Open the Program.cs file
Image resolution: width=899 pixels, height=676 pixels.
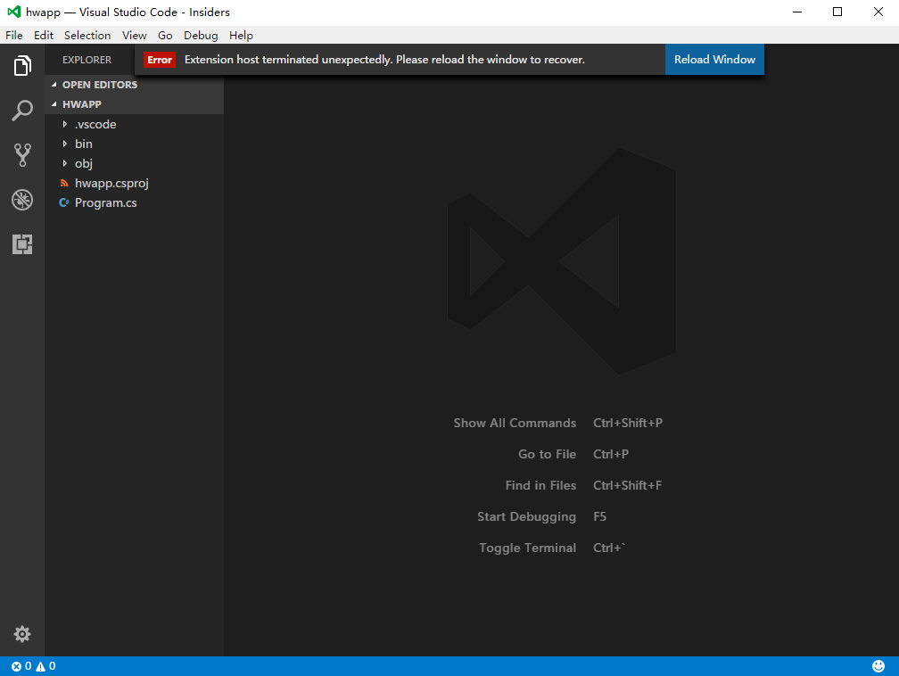(106, 202)
